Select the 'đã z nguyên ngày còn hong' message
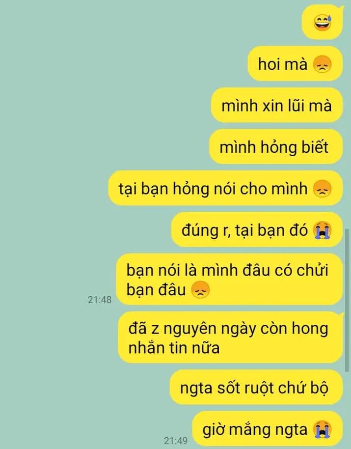This screenshot has width=351, height=449. click(231, 337)
